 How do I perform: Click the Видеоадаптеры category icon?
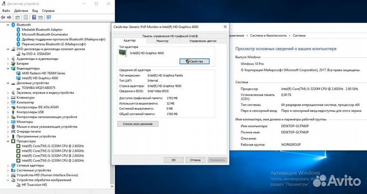(x=13, y=68)
